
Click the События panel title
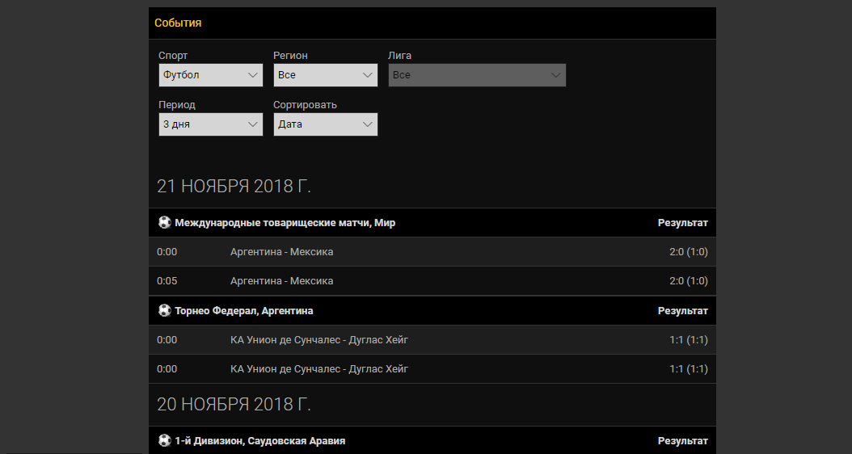178,23
